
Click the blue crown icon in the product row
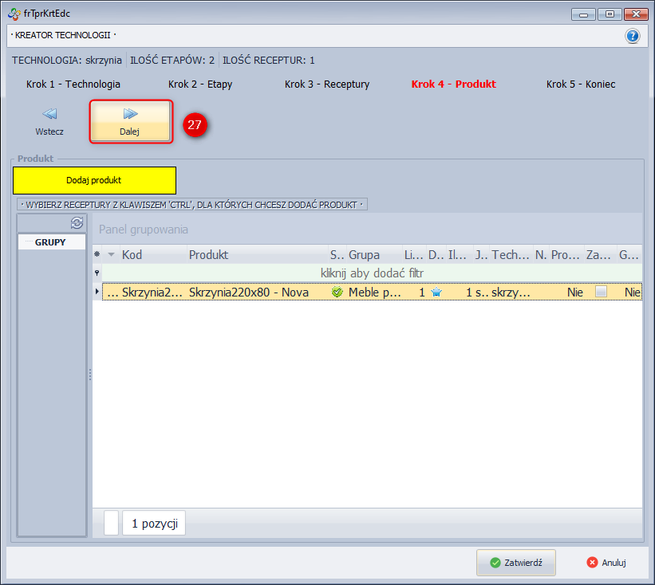click(436, 292)
